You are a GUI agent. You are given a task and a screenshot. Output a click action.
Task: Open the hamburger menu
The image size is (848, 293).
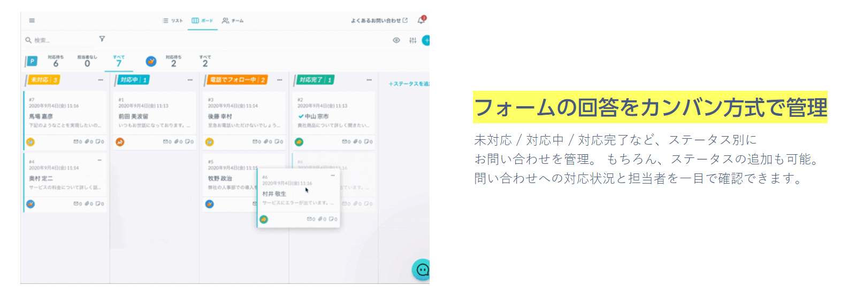[32, 20]
